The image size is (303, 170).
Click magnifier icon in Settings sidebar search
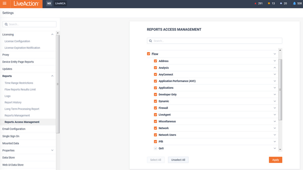[6, 24]
